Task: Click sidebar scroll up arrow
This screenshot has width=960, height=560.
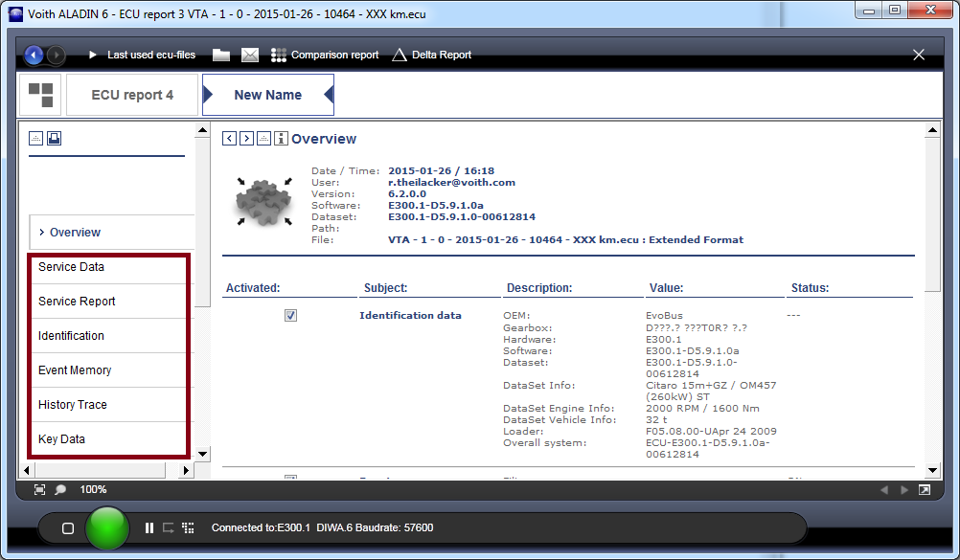Action: click(203, 130)
